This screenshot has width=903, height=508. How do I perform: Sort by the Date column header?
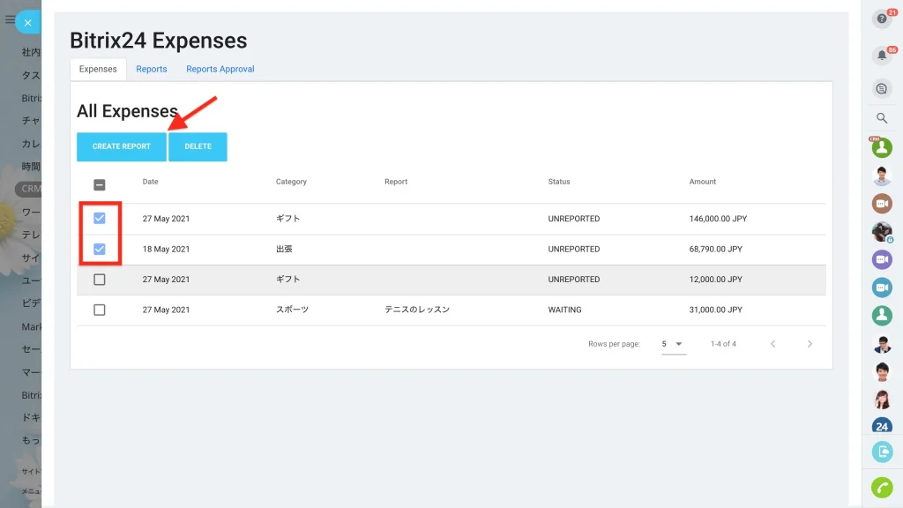pos(150,182)
